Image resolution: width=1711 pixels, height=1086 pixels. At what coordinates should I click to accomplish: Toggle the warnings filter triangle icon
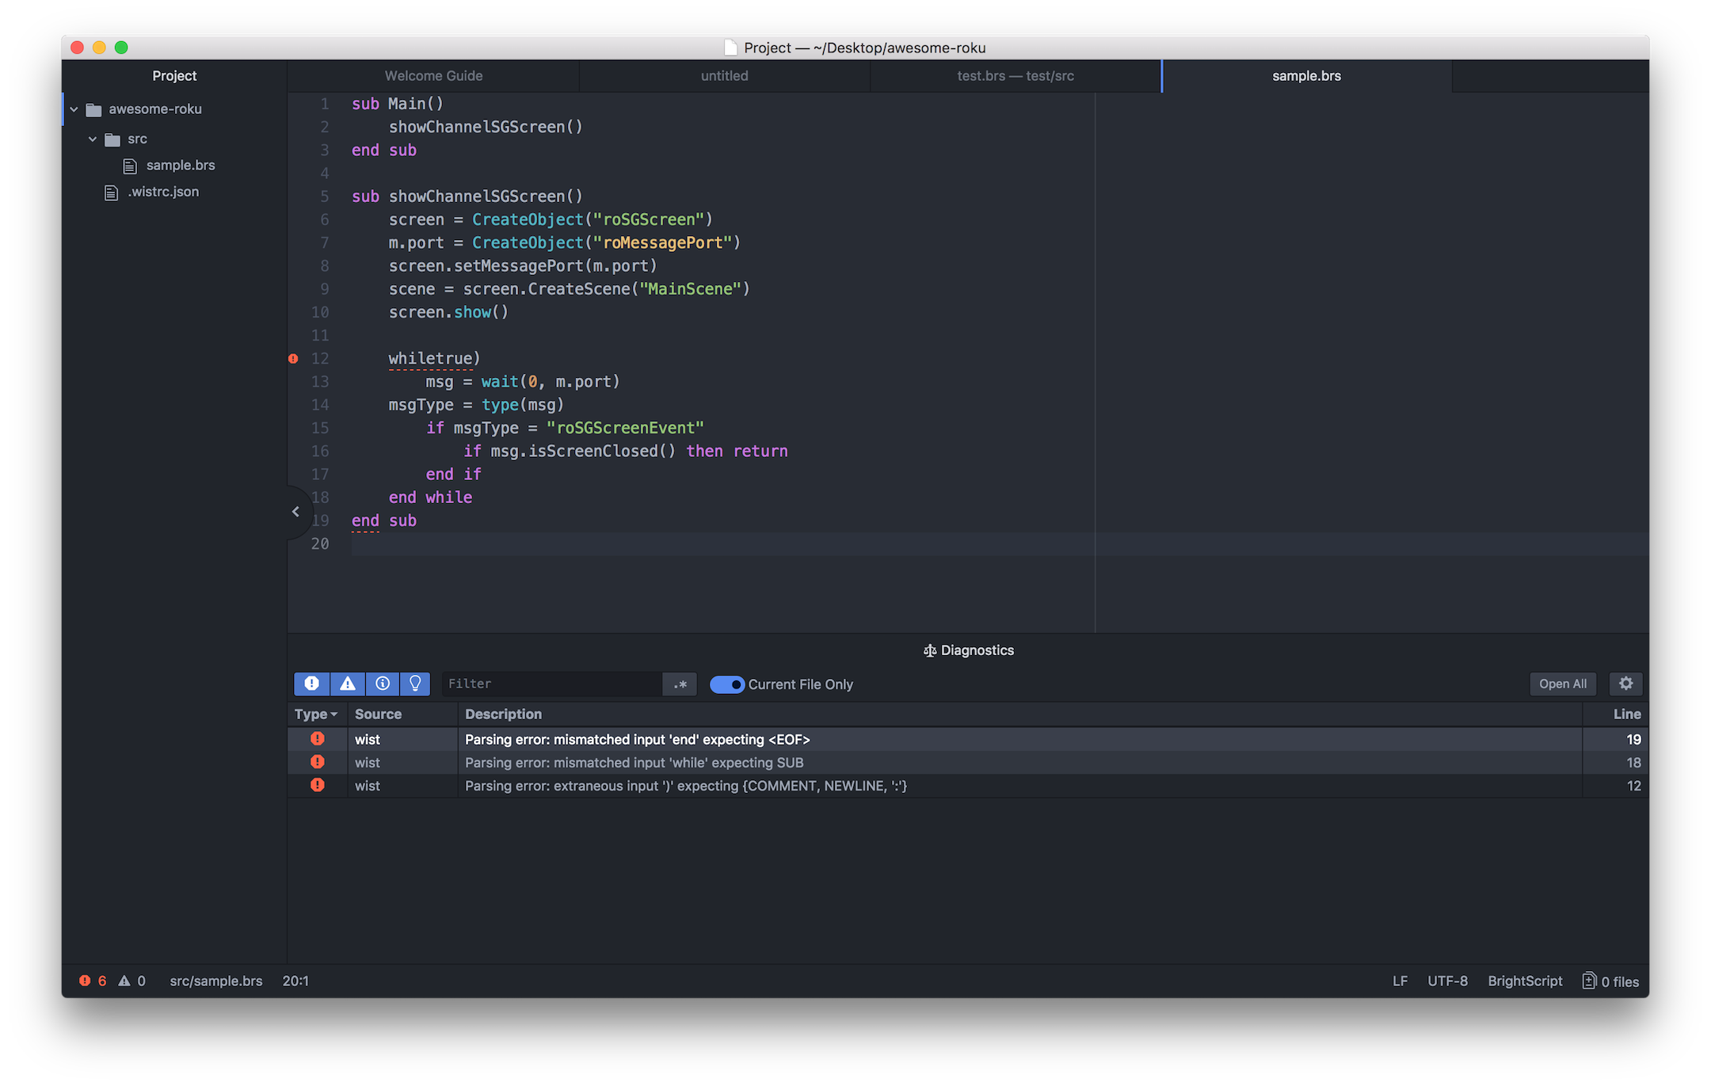click(x=347, y=684)
